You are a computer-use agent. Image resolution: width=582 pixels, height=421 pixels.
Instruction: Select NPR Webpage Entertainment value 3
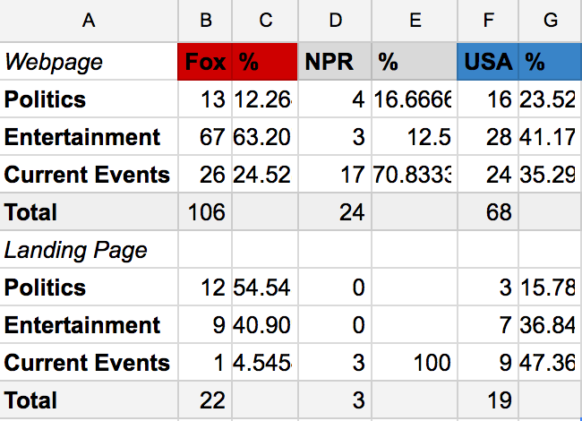[335, 137]
